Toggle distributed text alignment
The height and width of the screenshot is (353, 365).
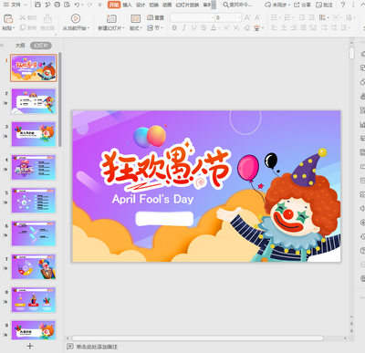[x=313, y=28]
